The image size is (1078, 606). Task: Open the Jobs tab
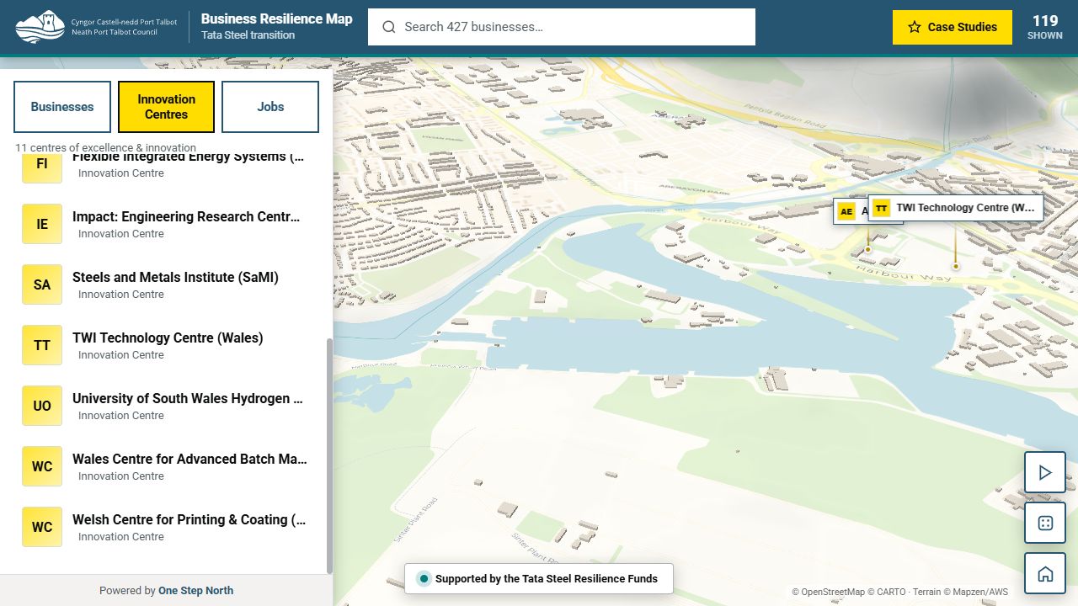click(270, 107)
